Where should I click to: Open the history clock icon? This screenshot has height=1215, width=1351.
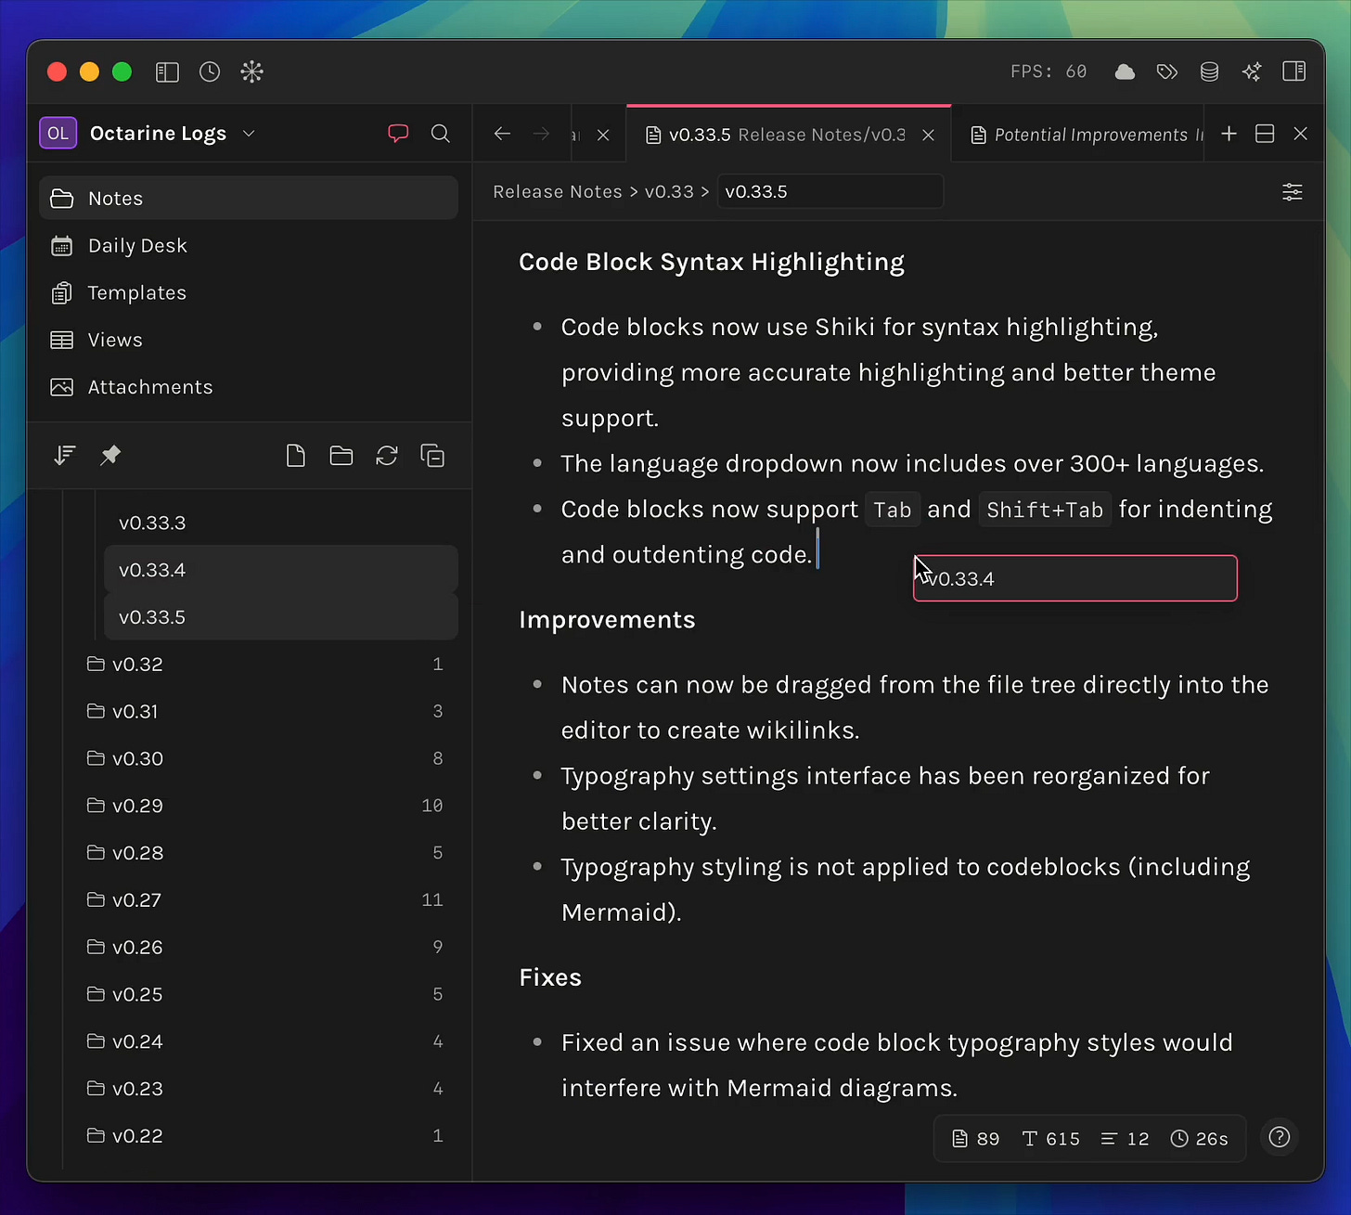click(210, 72)
